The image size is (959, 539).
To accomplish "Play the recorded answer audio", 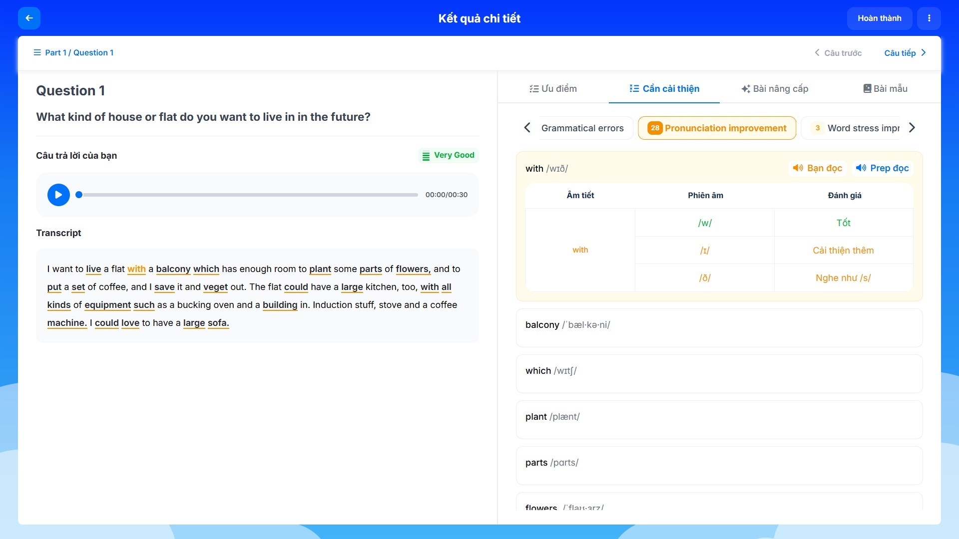I will click(x=58, y=195).
